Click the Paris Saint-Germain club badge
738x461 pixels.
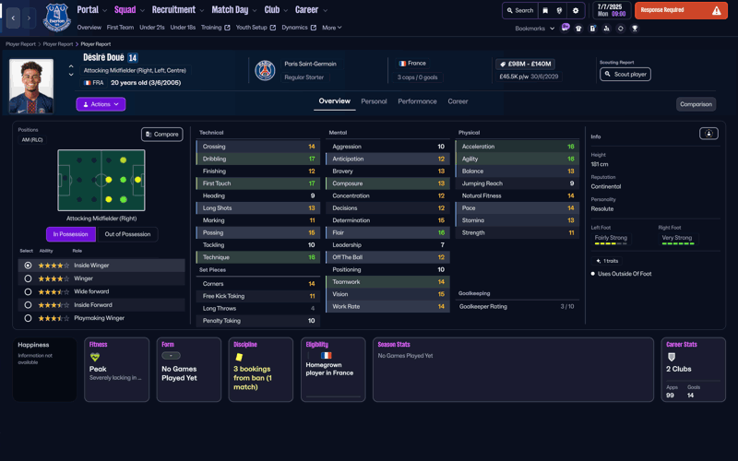tap(265, 71)
